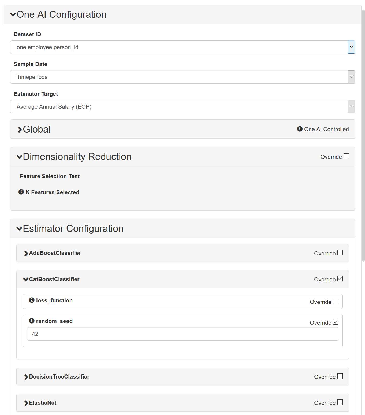This screenshot has width=365, height=415.
Task: Click info icon next to K Features Selected
Action: coord(21,192)
